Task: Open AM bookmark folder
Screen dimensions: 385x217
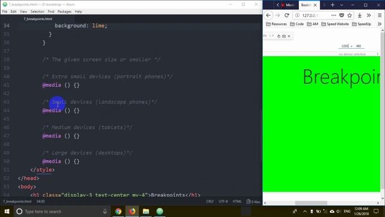Action: [x=313, y=24]
